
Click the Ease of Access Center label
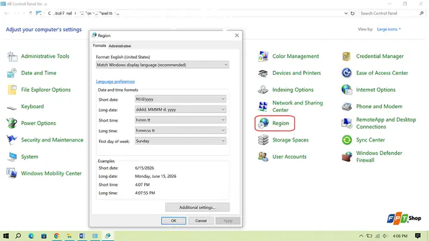[x=382, y=73]
